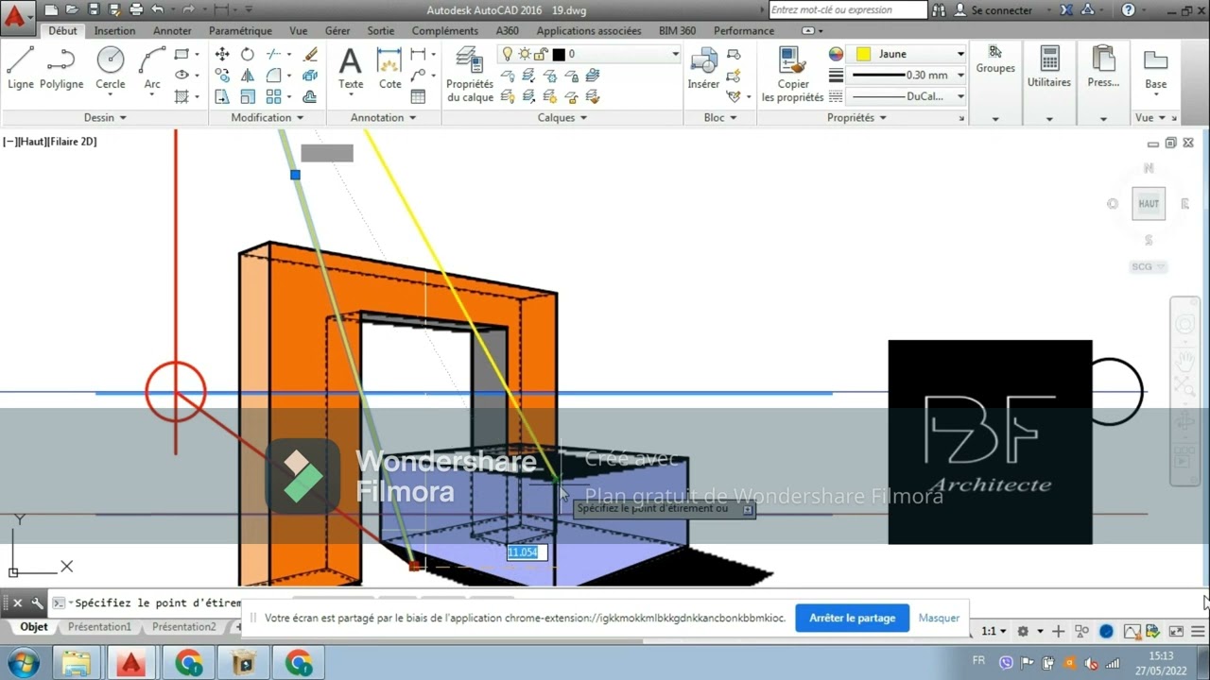Click the Rotation tool icon
The height and width of the screenshot is (680, 1210).
[x=248, y=54]
